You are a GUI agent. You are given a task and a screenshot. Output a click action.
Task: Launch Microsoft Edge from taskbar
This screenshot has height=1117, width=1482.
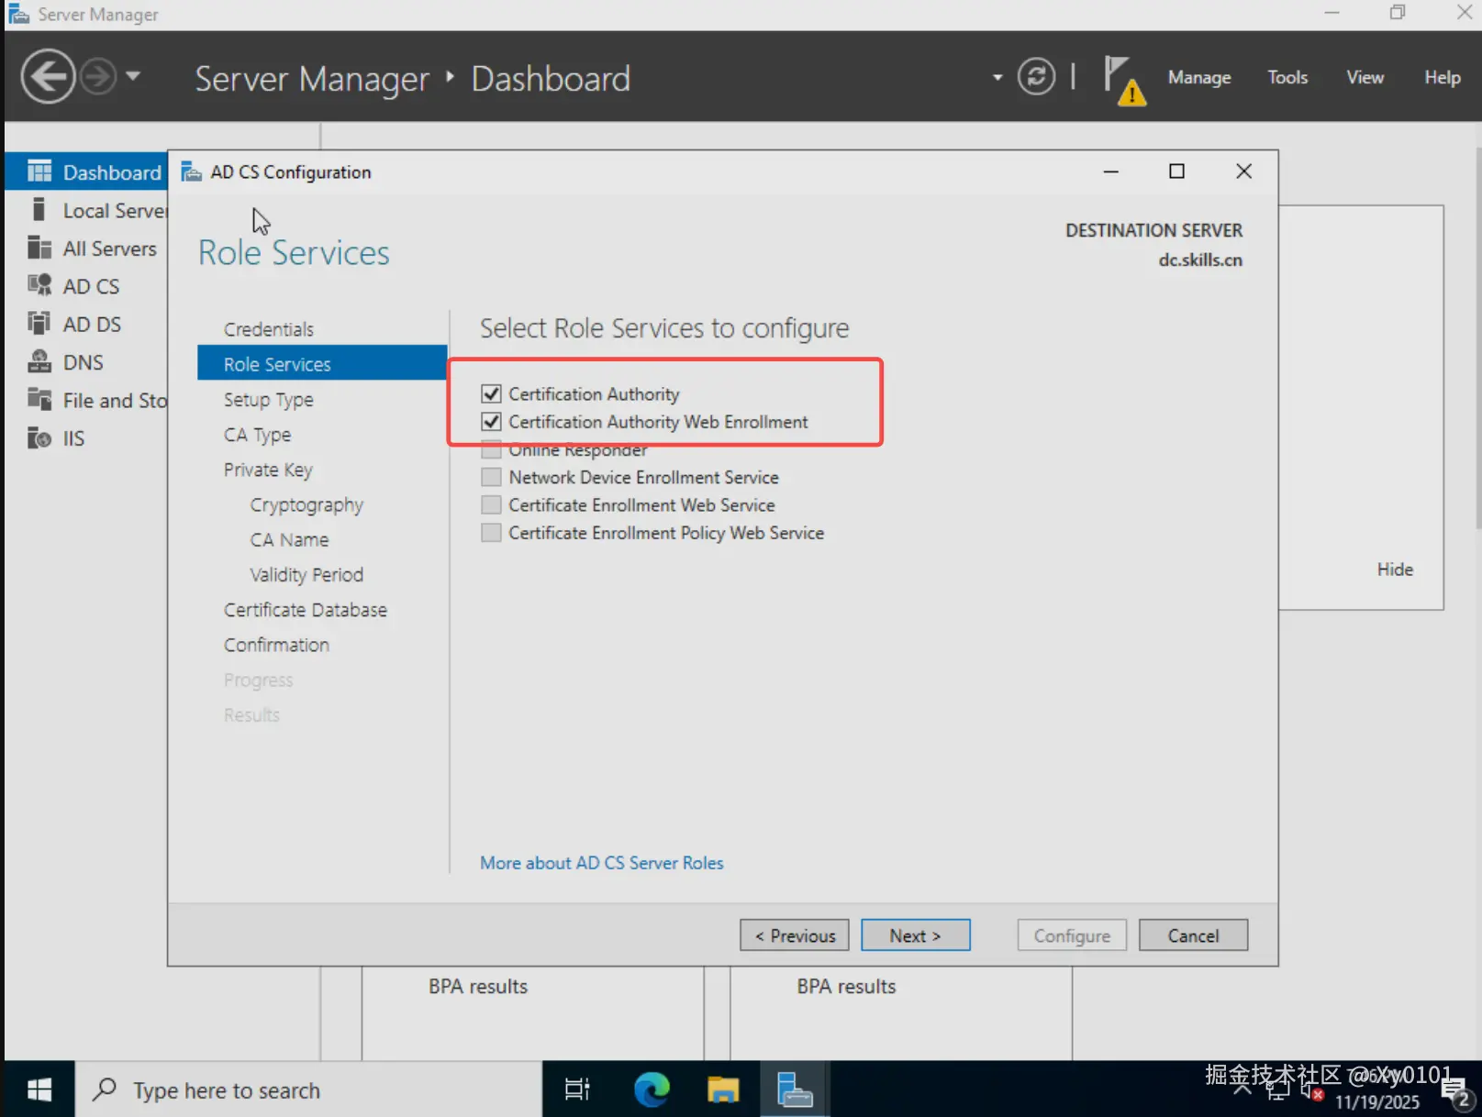point(652,1089)
